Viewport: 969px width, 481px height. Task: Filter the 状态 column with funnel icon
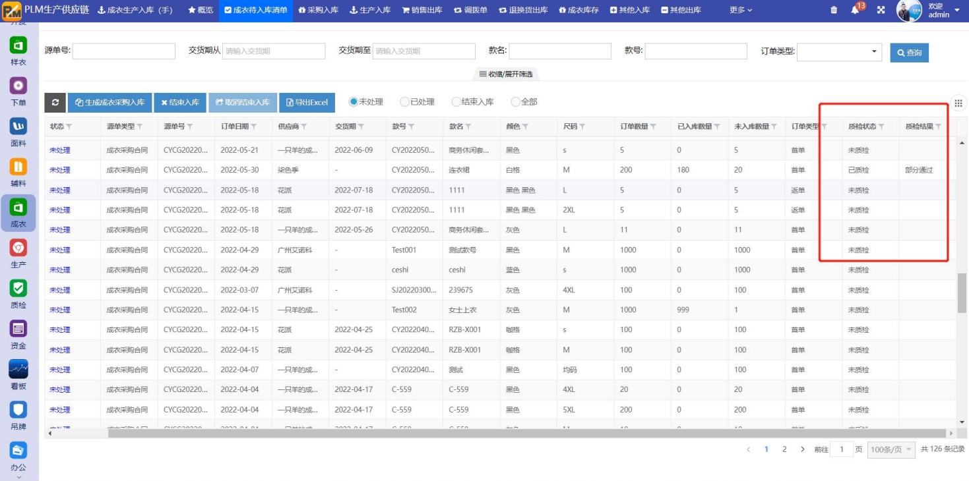(x=69, y=127)
